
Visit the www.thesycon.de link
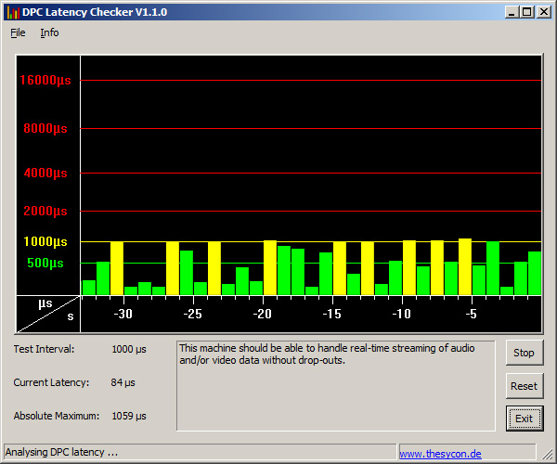(x=440, y=454)
